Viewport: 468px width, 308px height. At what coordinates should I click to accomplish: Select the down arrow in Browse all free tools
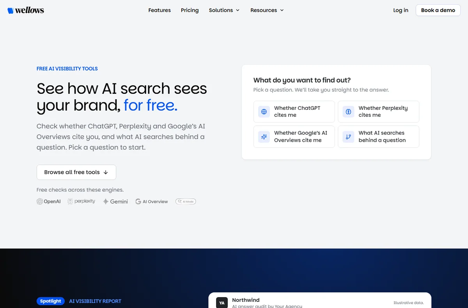pyautogui.click(x=106, y=172)
